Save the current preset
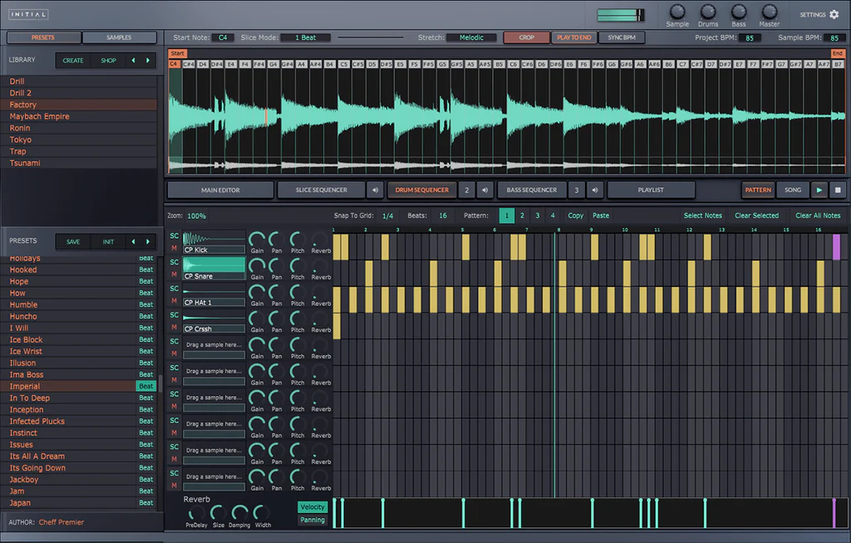The width and height of the screenshot is (851, 543). pos(73,242)
